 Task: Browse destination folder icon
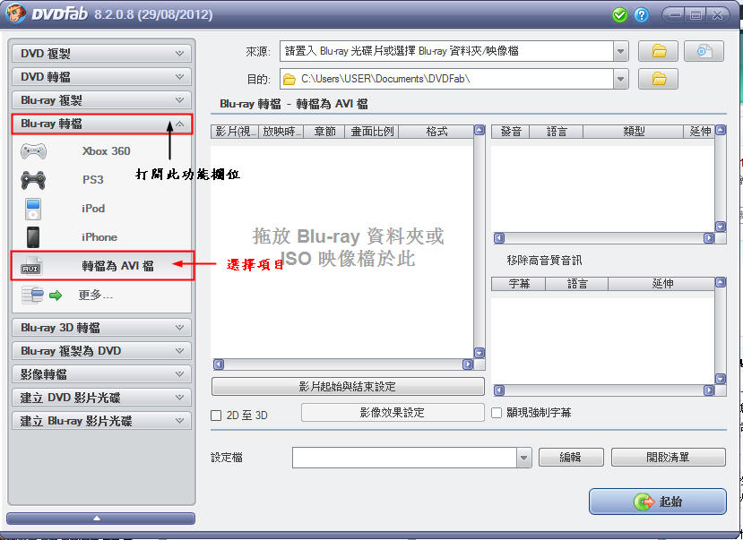pyautogui.click(x=658, y=79)
